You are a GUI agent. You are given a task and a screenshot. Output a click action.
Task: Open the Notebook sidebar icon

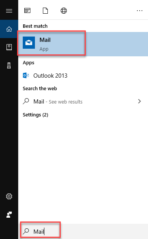9,47
